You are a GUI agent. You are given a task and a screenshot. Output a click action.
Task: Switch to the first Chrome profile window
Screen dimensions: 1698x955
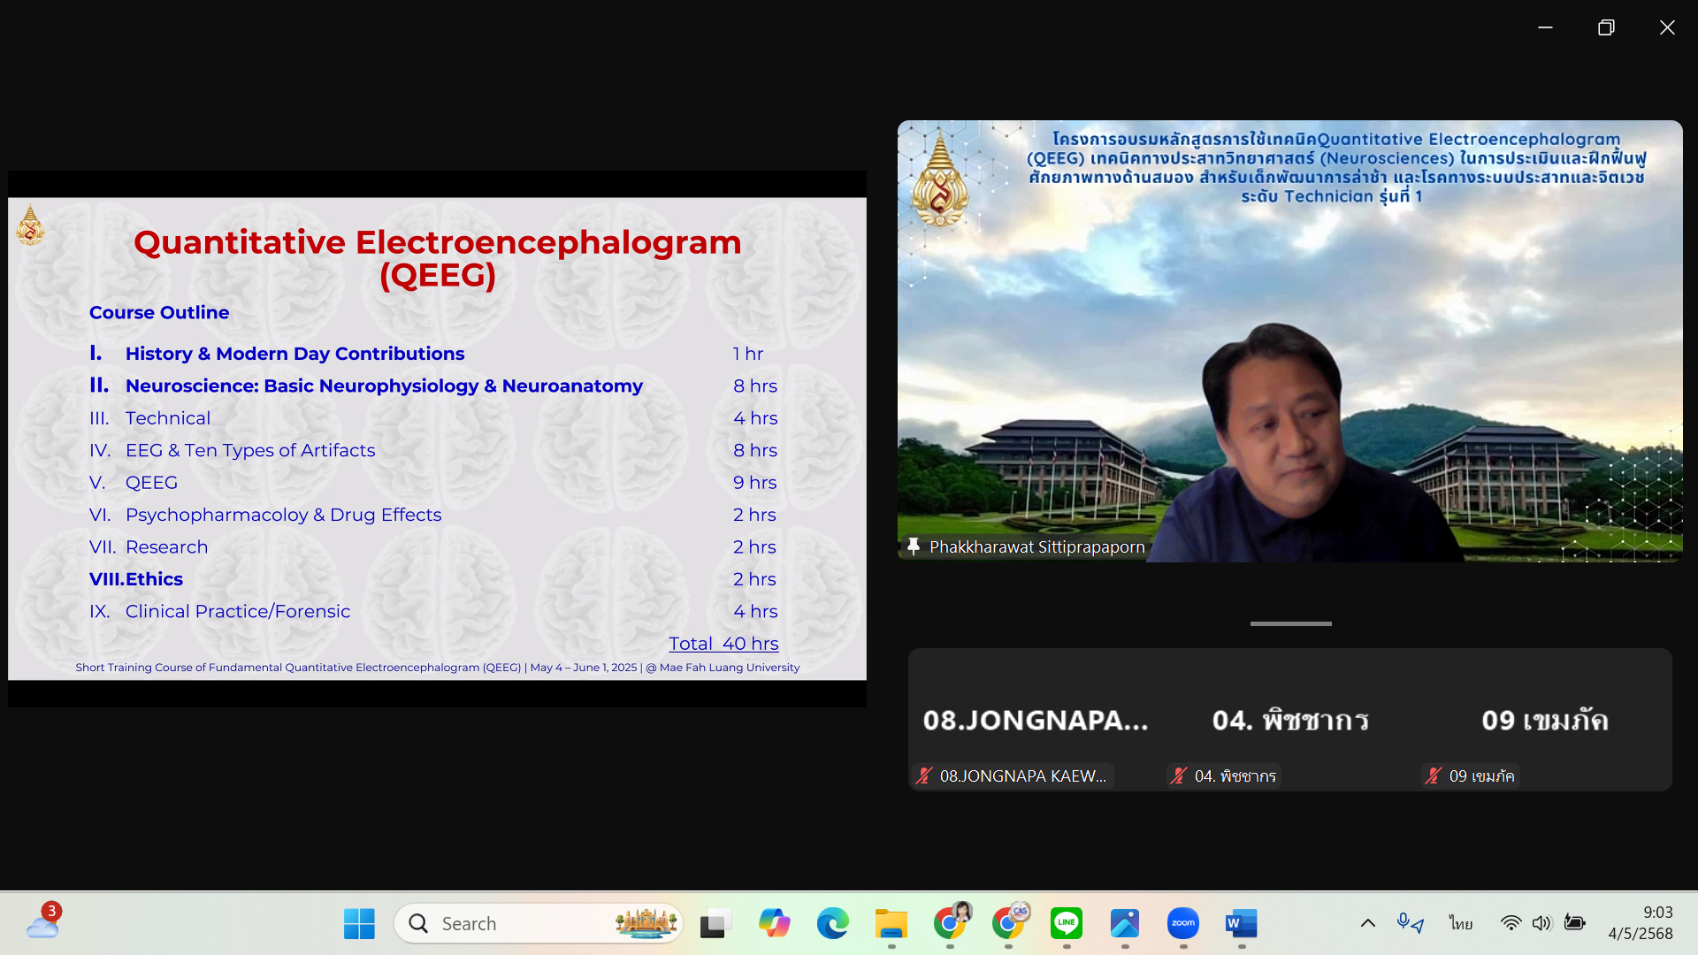click(951, 923)
